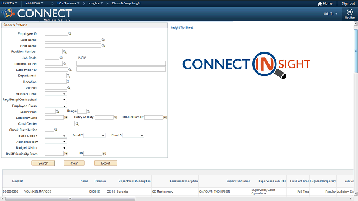
Task: Click the horizontal scrollbar left arrow
Action: point(2,199)
